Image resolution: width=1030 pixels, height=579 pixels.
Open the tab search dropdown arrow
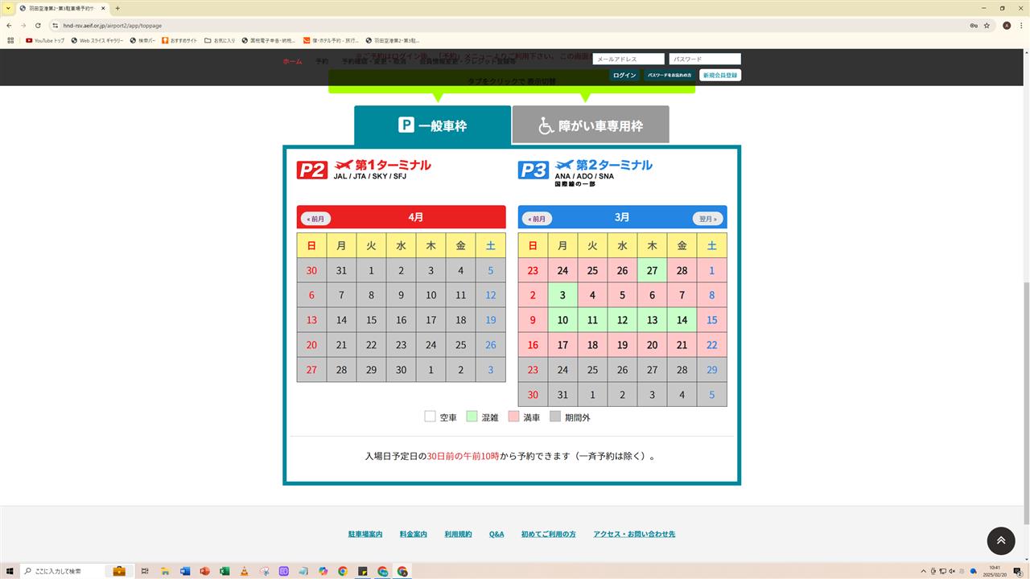tap(8, 8)
